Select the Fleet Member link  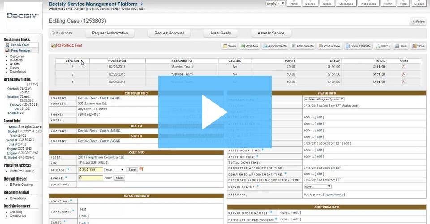21,51
